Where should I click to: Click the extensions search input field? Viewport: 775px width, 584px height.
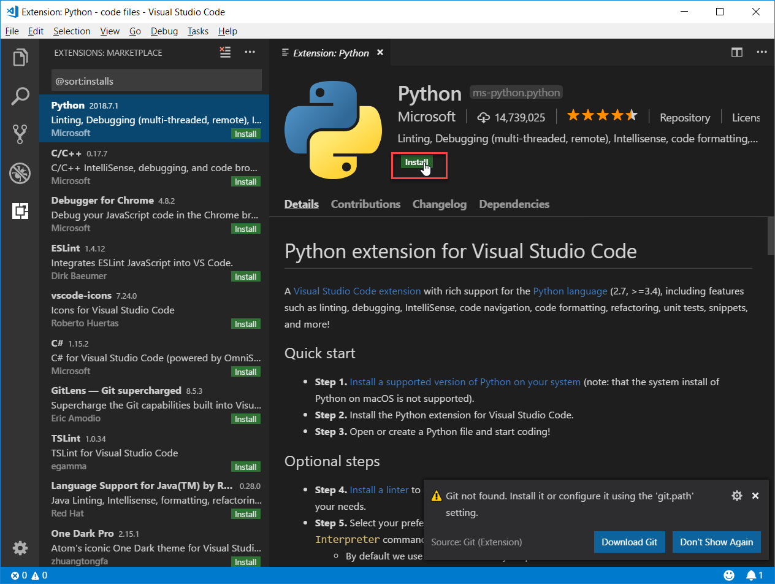(x=156, y=81)
